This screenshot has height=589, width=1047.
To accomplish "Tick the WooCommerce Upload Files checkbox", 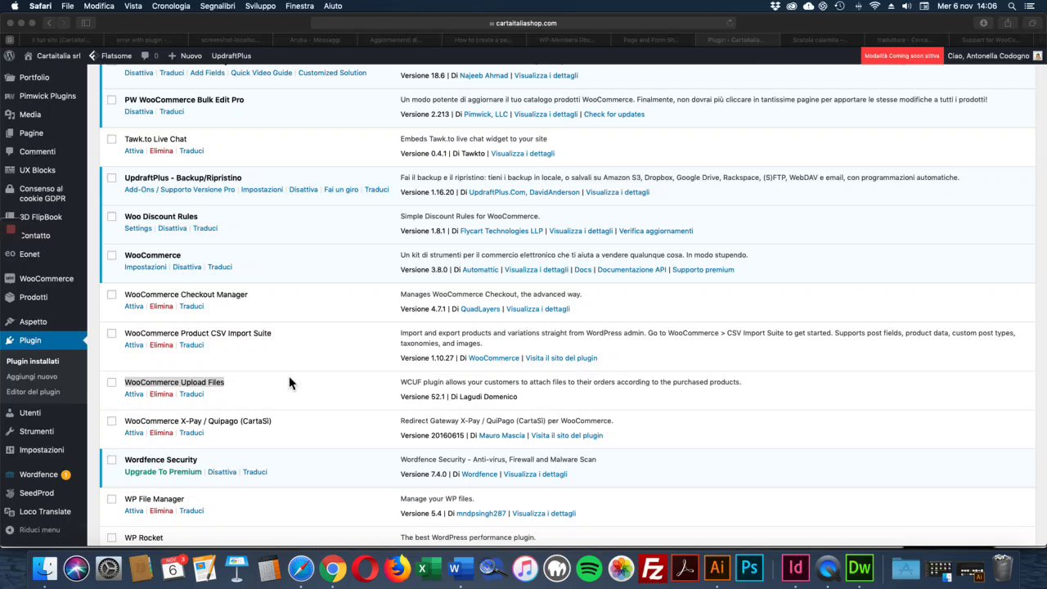I will 111,382.
